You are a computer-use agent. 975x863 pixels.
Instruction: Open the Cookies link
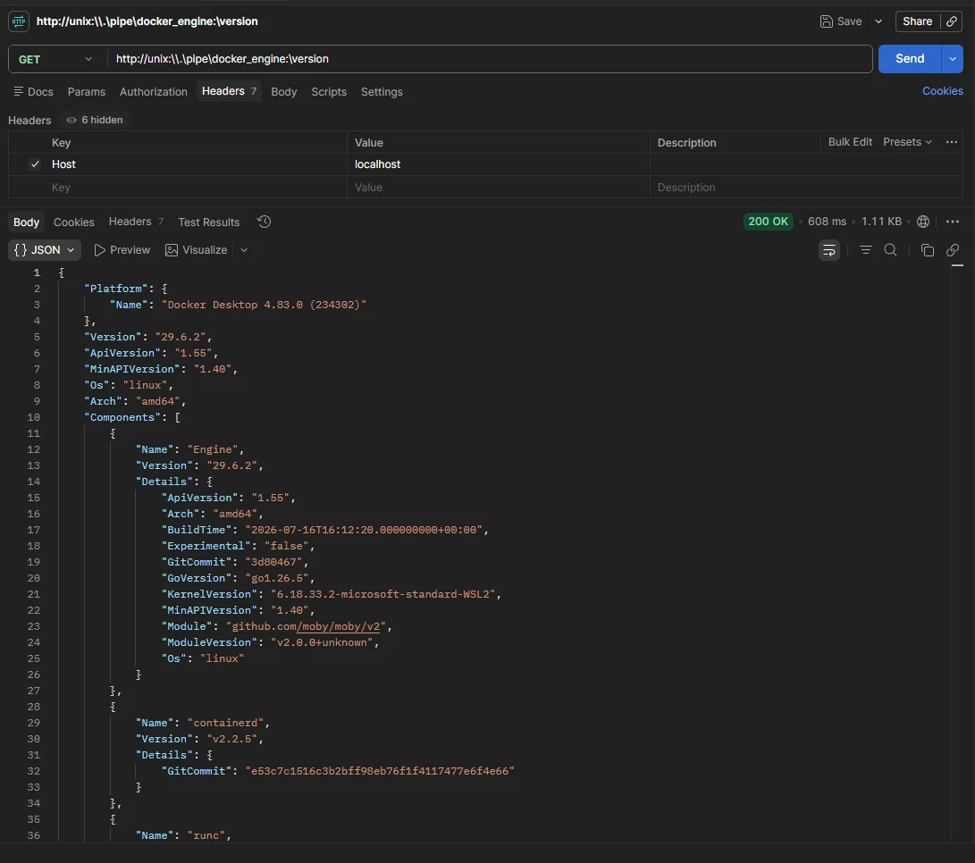[x=942, y=91]
